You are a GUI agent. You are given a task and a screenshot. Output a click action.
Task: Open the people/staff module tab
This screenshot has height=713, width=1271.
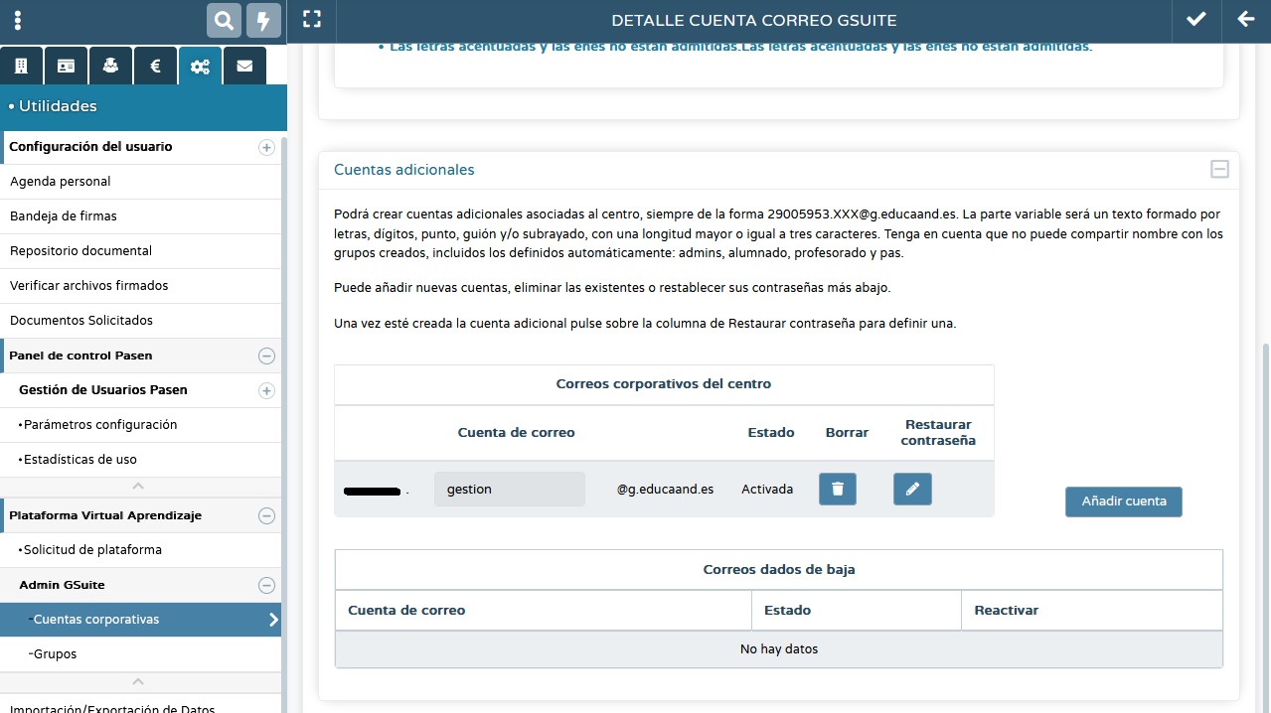[x=110, y=66]
